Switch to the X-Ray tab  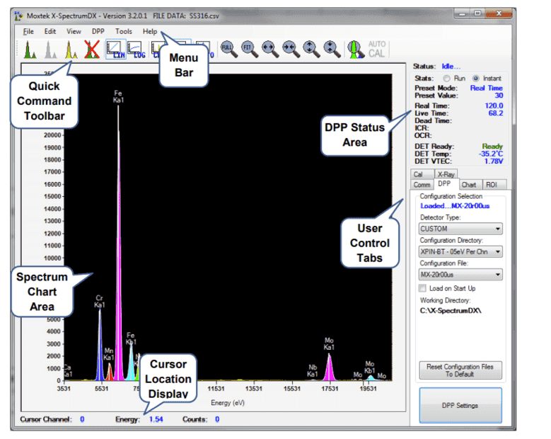click(x=446, y=174)
